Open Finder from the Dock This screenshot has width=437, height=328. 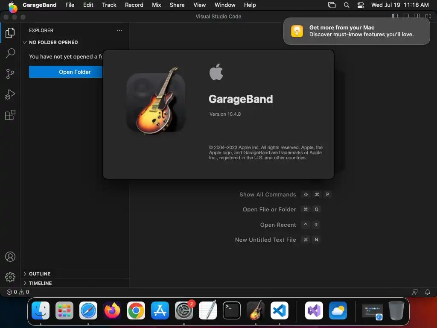(41, 310)
